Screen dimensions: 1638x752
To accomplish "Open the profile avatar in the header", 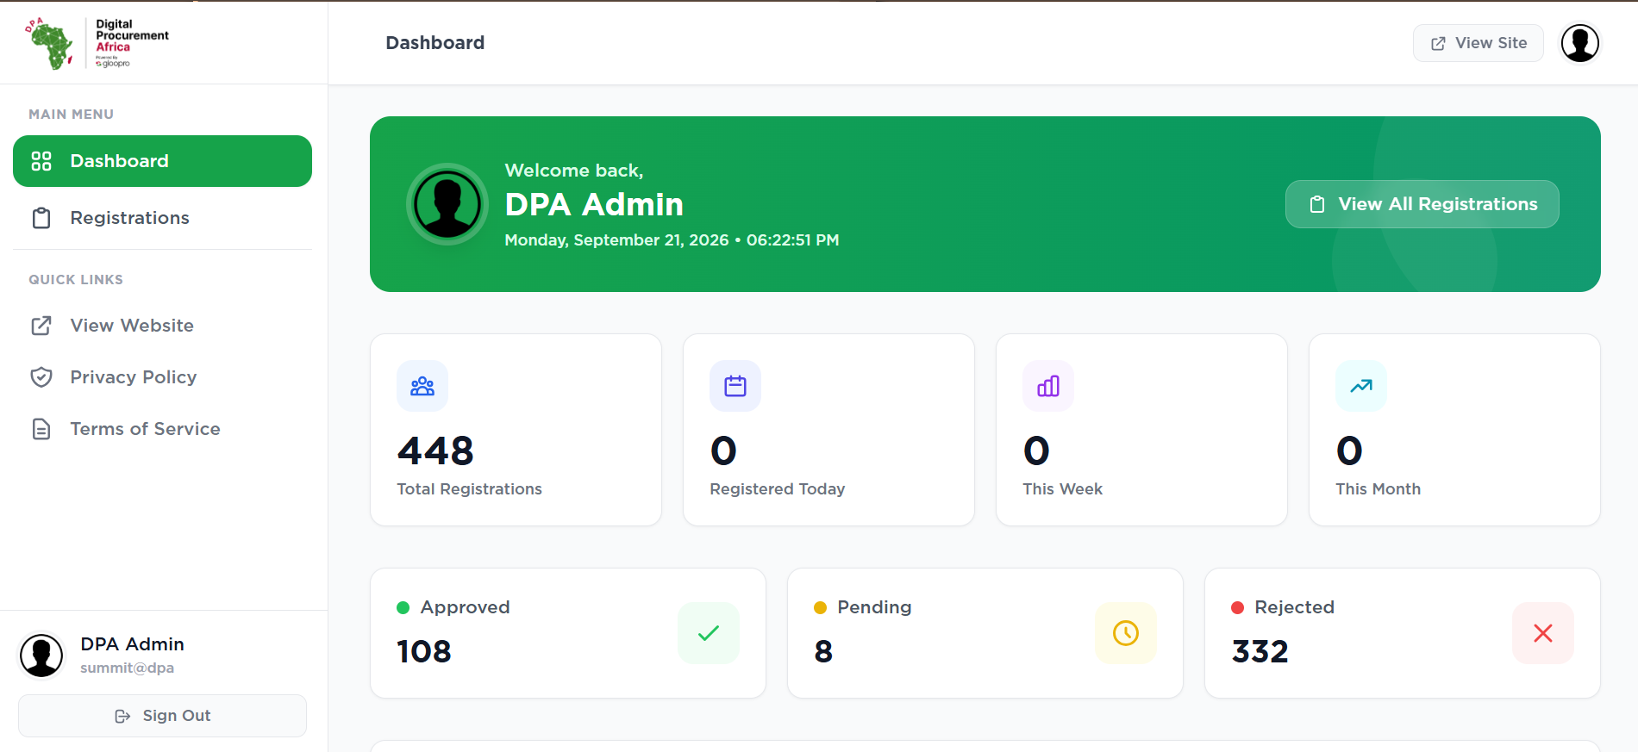I will [x=1580, y=43].
